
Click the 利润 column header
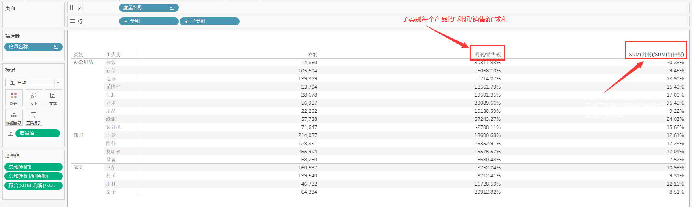tap(313, 55)
